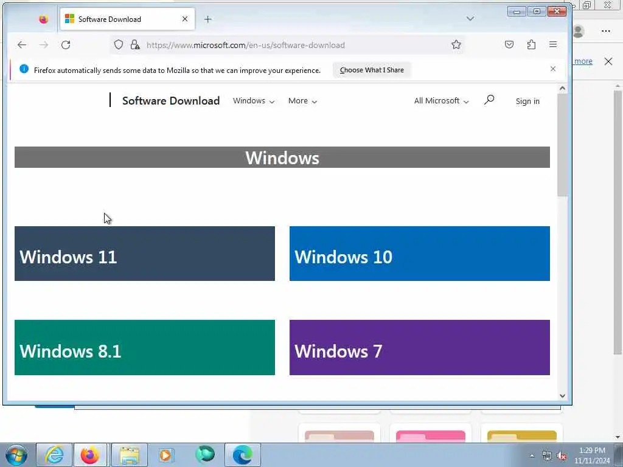This screenshot has height=467, width=623.
Task: Click the info icon in the notification bar
Action: [x=24, y=69]
